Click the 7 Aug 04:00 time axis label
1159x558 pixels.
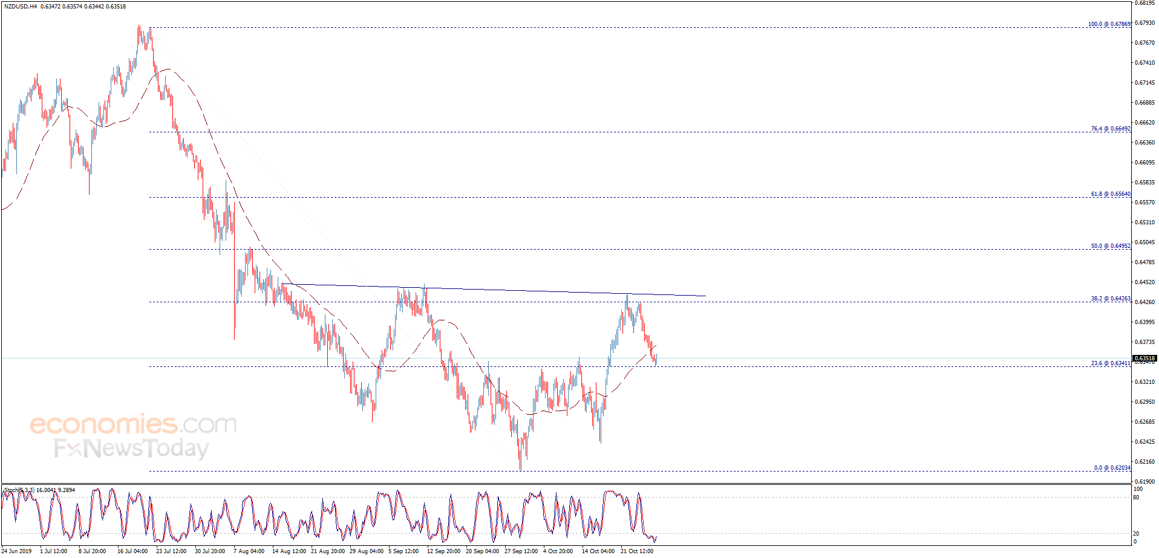(249, 551)
